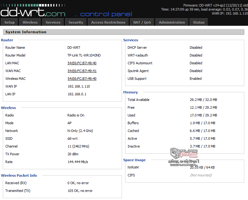Click the LAN MAC address link

[82, 63]
